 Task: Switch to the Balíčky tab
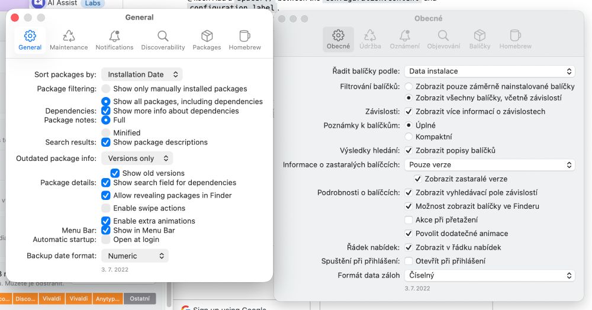pyautogui.click(x=480, y=39)
